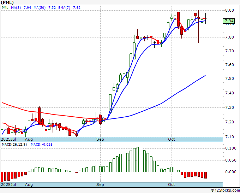Image resolution: width=240 pixels, height=193 pixels.
Task: Click the 0.100 MACD axis label
Action: tap(231, 148)
